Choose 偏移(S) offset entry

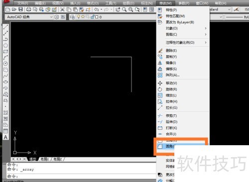point(183,69)
